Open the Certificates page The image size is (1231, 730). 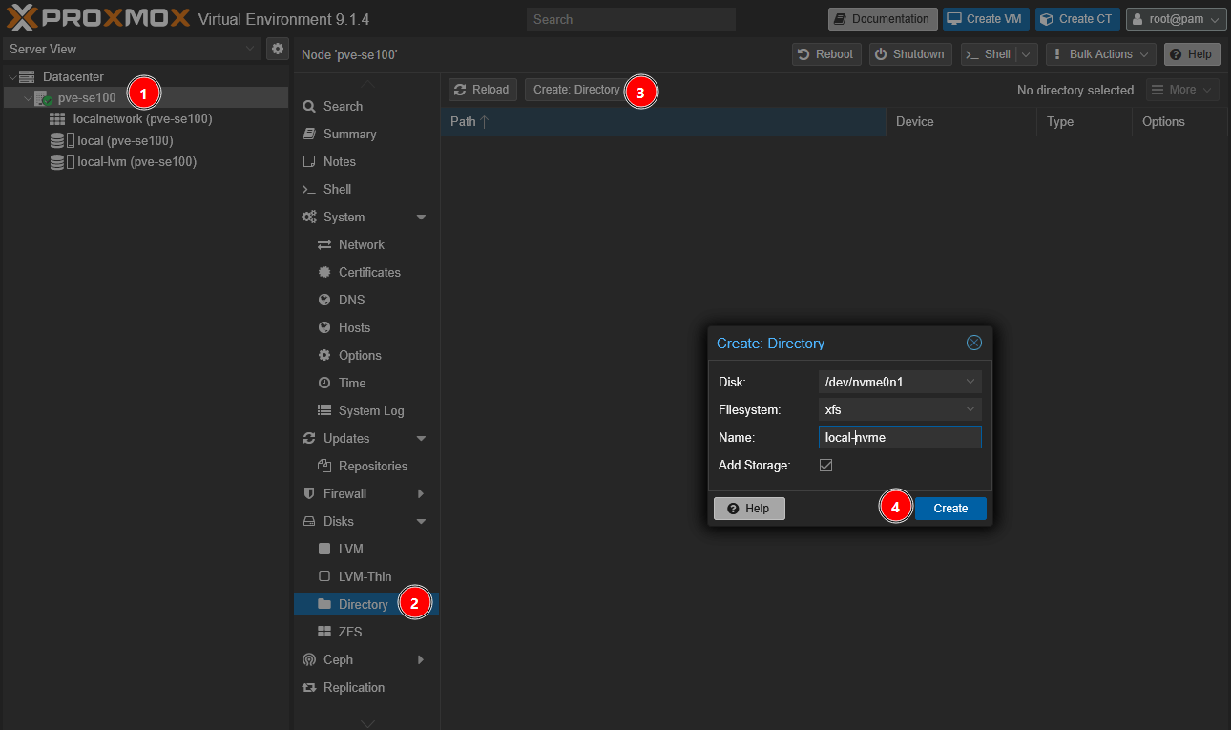pos(368,272)
